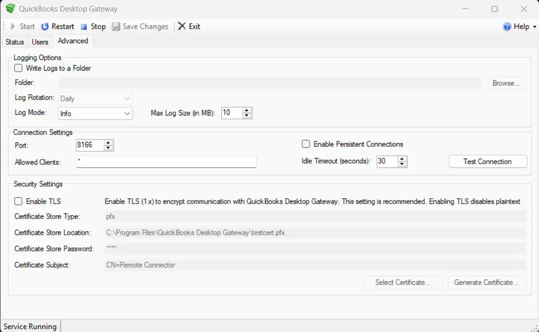539x332 pixels.
Task: Click the log Folder path field
Action: [269, 83]
